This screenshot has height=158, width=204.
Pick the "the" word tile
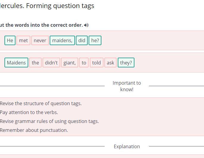[x=35, y=63]
